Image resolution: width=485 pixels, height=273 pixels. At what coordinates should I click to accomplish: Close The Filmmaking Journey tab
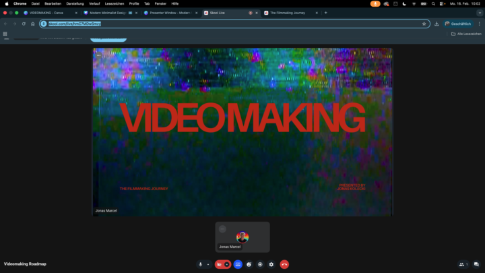pyautogui.click(x=317, y=13)
